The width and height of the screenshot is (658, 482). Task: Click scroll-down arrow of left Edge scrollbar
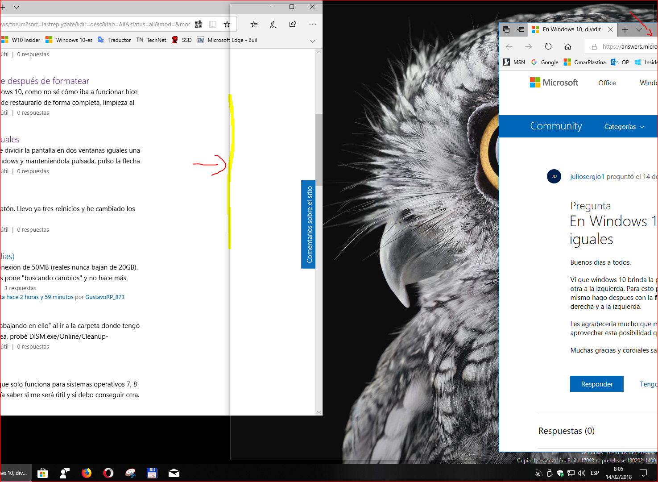point(319,411)
